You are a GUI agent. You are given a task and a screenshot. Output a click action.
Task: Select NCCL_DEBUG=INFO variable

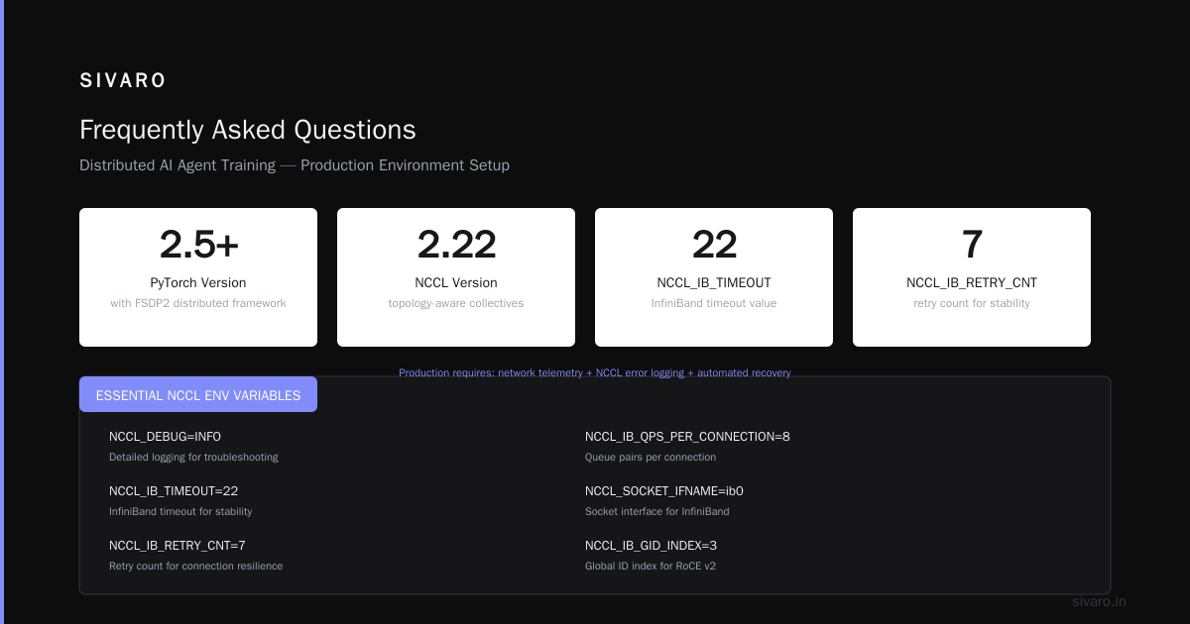[x=165, y=437]
